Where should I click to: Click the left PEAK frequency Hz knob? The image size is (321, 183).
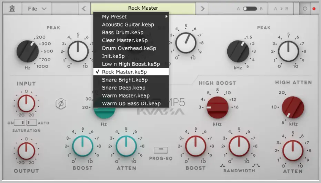pyautogui.click(x=28, y=51)
